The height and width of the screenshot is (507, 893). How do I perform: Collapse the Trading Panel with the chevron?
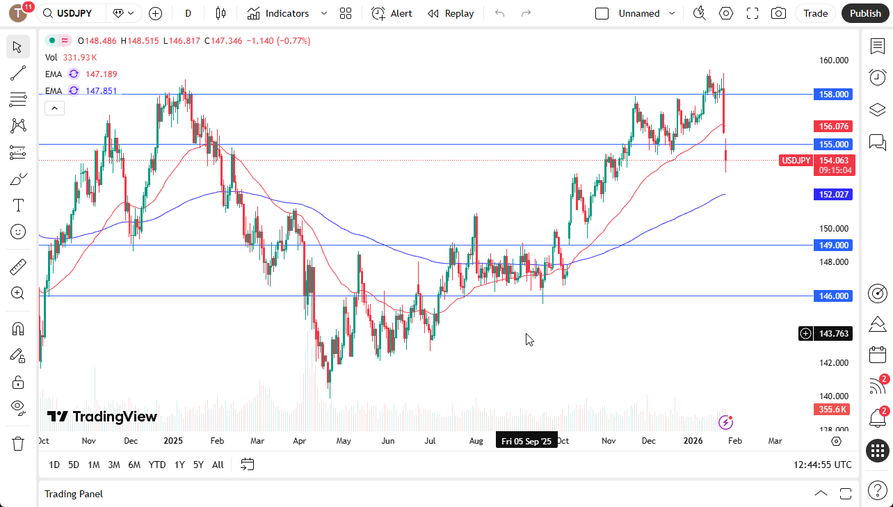coord(821,494)
